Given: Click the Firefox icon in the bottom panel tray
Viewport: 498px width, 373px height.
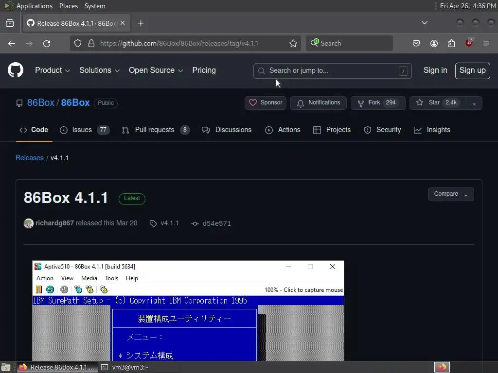Looking at the screenshot, I should (442, 367).
